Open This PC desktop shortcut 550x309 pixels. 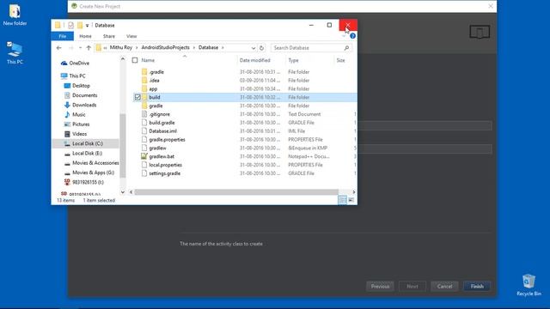(15, 52)
